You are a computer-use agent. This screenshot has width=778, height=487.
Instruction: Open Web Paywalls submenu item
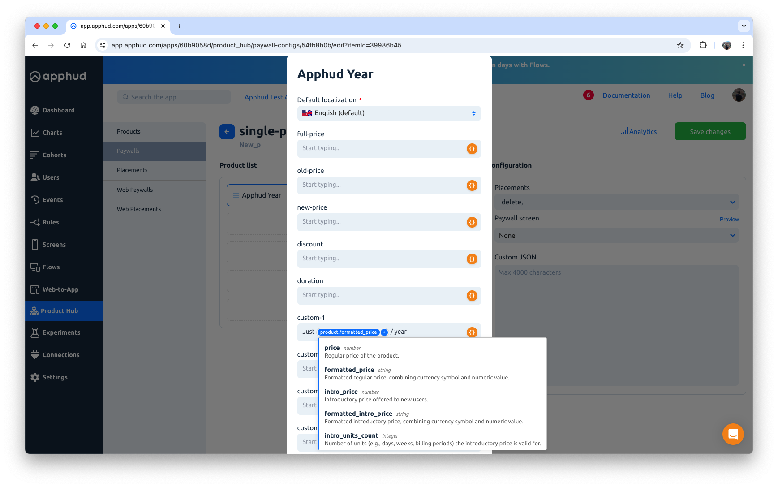pos(155,190)
